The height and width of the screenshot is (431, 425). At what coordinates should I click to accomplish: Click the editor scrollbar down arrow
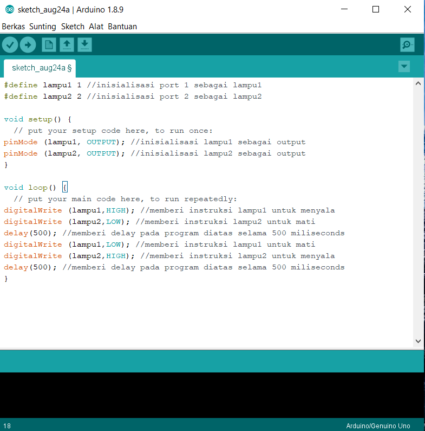418,341
